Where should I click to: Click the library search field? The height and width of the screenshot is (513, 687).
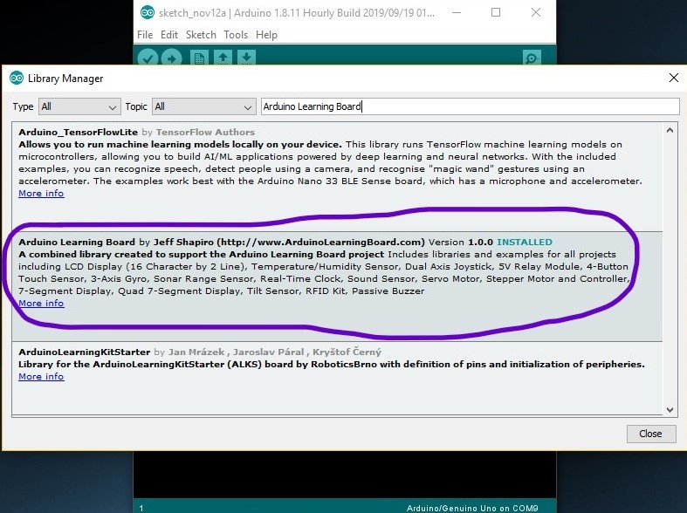point(471,106)
